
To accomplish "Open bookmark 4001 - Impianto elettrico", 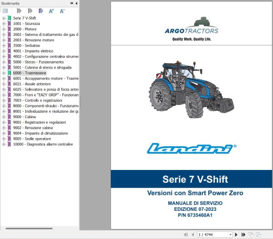I will click(x=33, y=51).
